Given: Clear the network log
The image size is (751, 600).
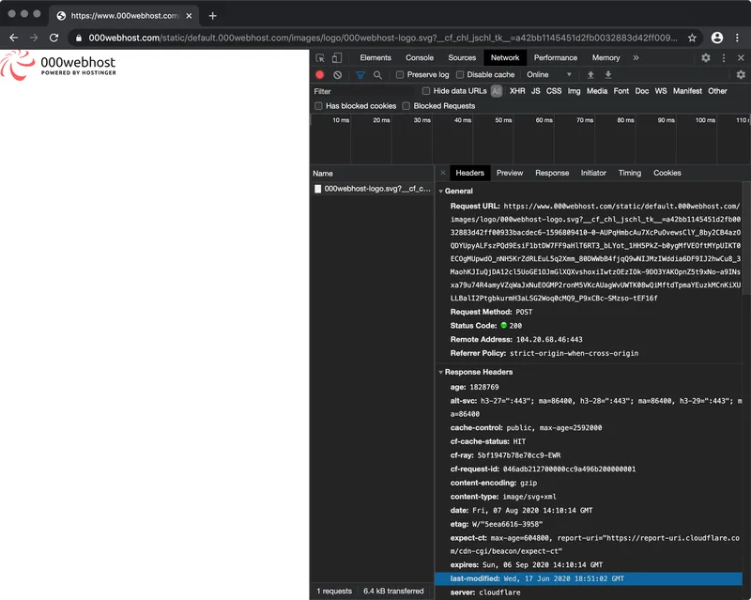Looking at the screenshot, I should tap(338, 75).
